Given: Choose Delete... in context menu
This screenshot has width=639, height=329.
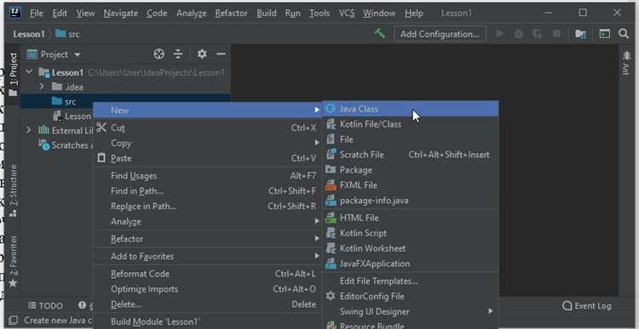Looking at the screenshot, I should tap(207, 304).
